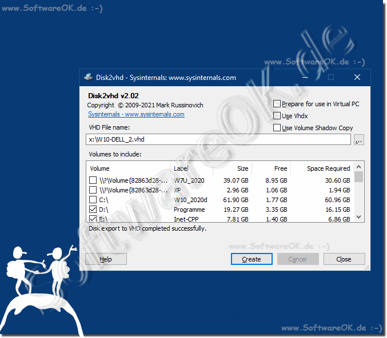
Task: Click the Help button
Action: pyautogui.click(x=106, y=259)
